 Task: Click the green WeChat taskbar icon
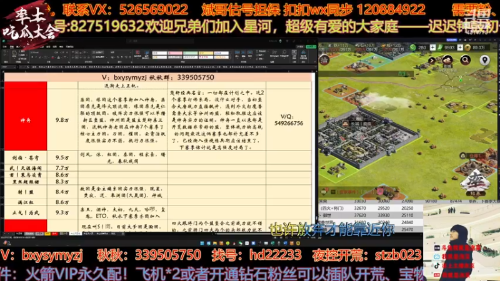241,243
